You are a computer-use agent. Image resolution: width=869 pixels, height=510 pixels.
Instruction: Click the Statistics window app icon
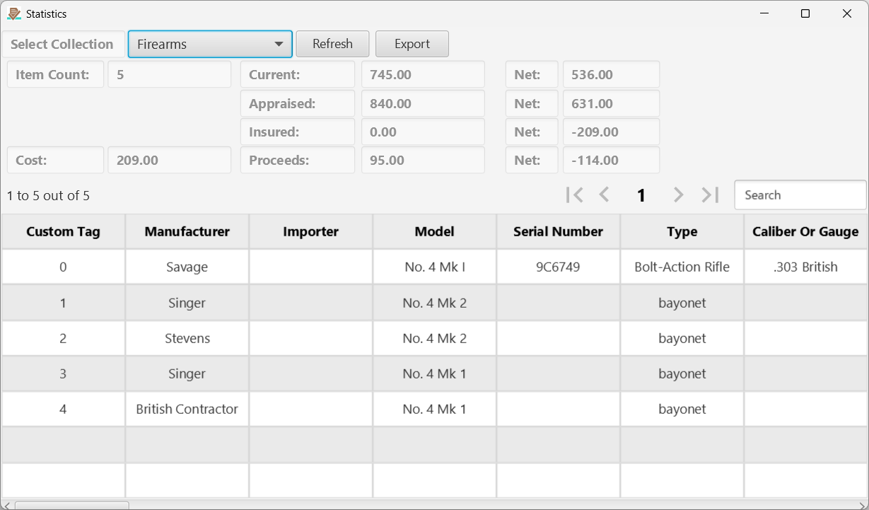tap(13, 13)
